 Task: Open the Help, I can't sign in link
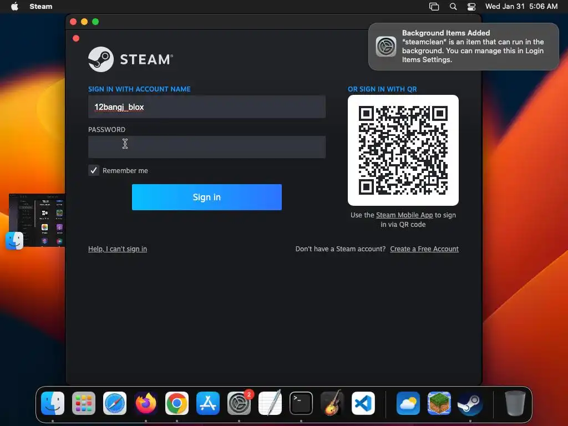click(x=118, y=249)
